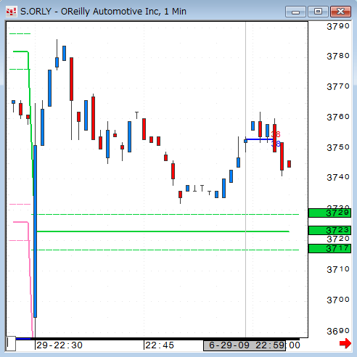Click the 22:45 time axis label
Image resolution: width=357 pixels, height=357 pixels.
[160, 345]
